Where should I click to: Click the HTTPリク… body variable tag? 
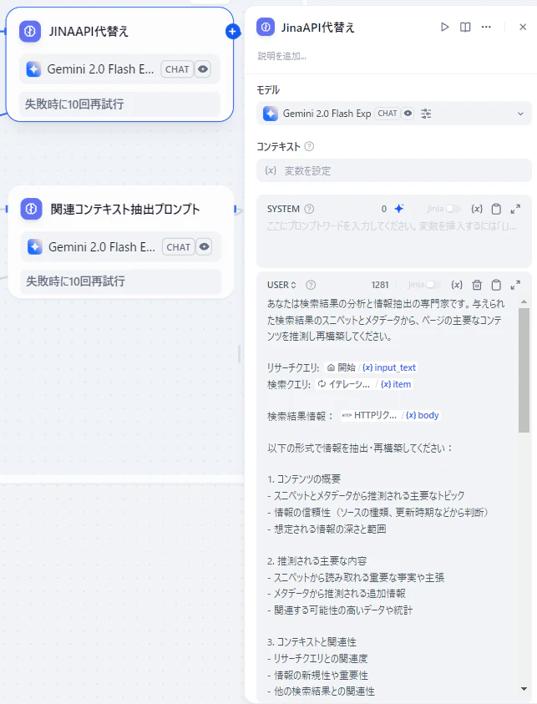[390, 415]
